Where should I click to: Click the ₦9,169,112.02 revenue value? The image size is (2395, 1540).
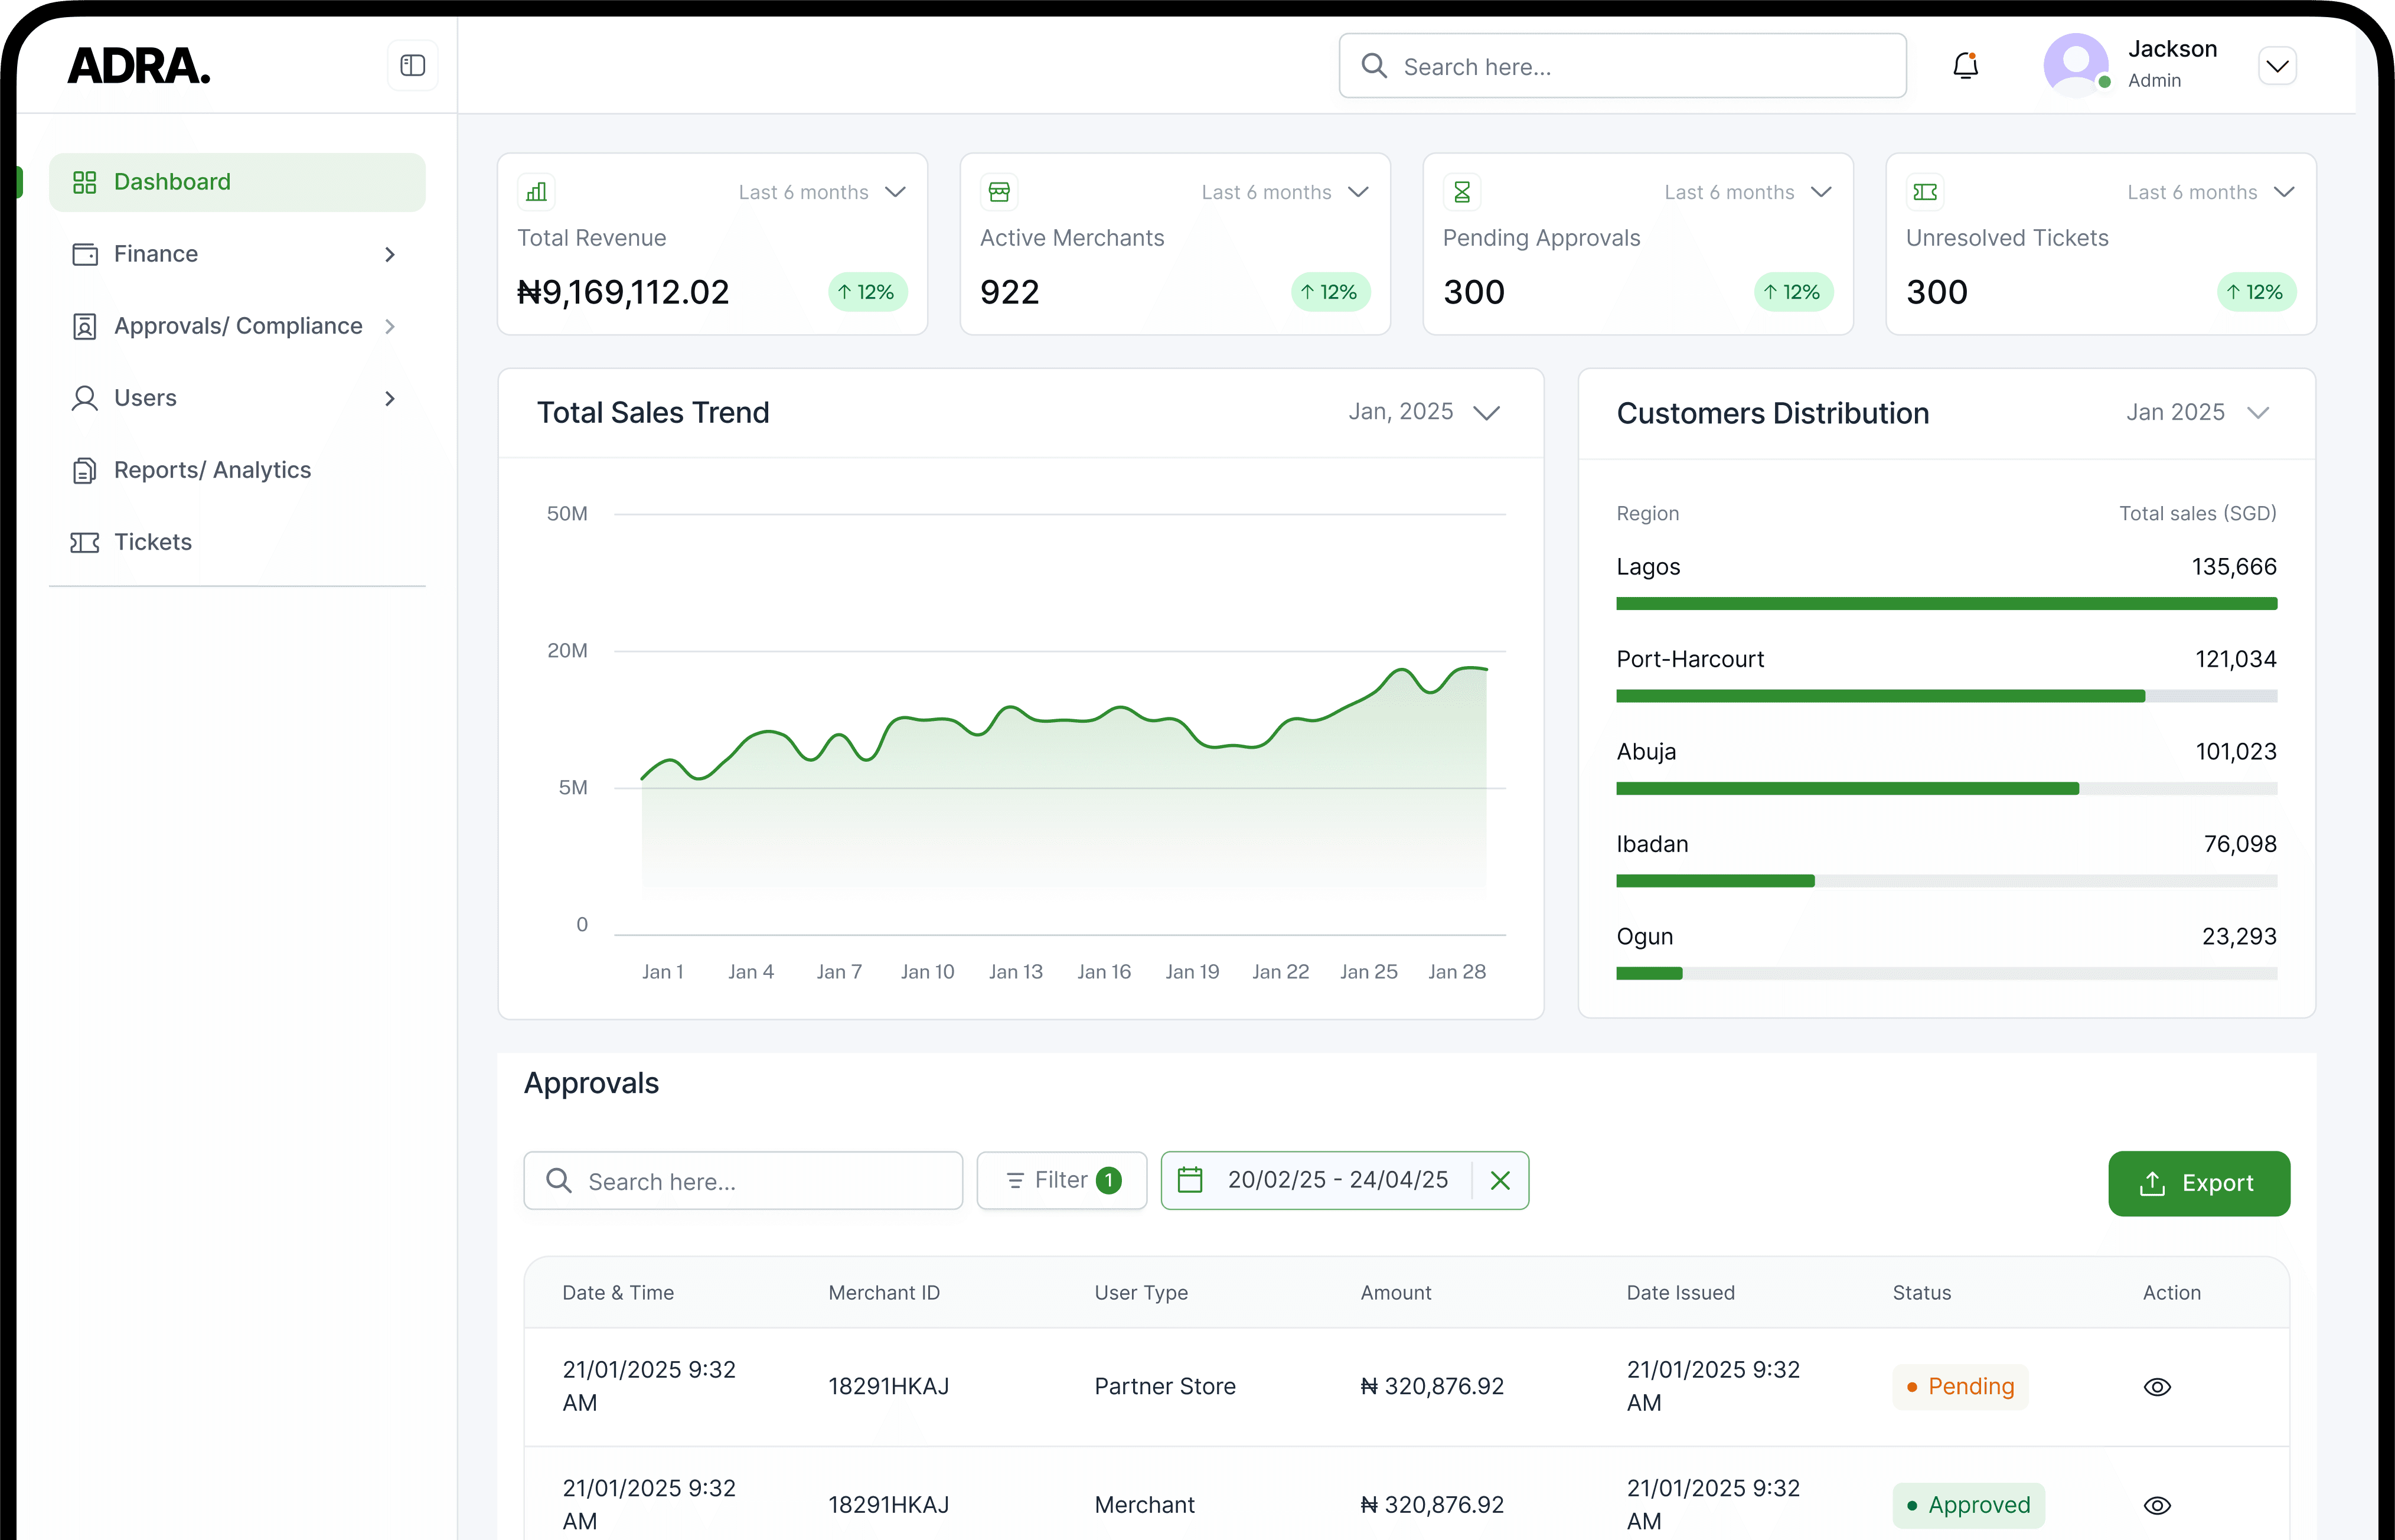[623, 292]
